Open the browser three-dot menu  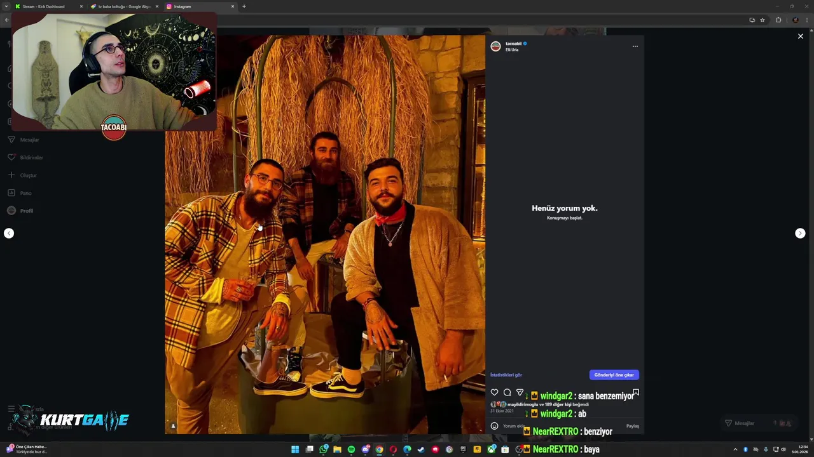click(808, 20)
